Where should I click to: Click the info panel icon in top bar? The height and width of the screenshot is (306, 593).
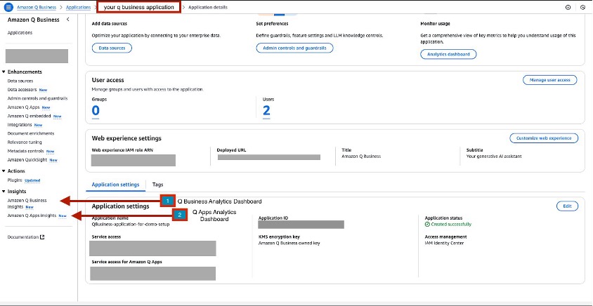tap(568, 7)
